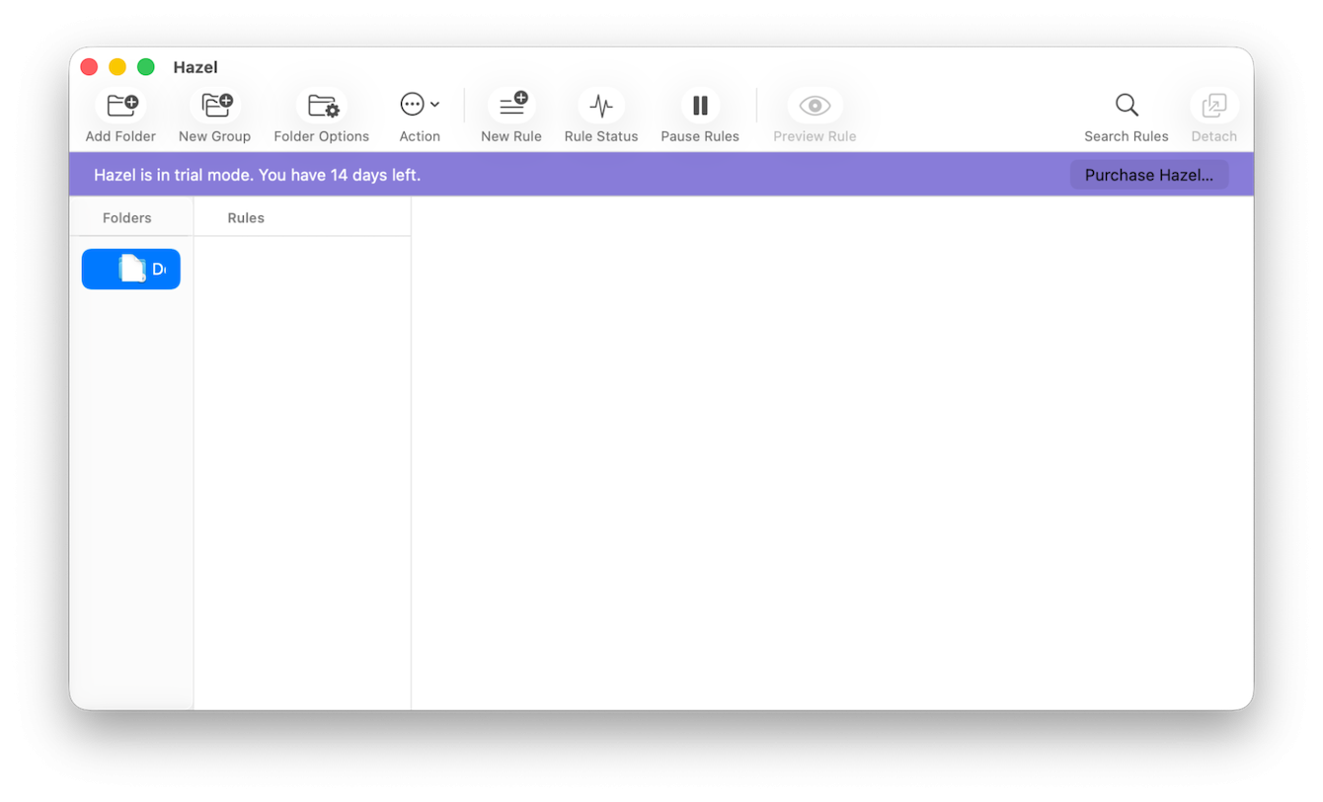Click the Folders column header

click(127, 217)
